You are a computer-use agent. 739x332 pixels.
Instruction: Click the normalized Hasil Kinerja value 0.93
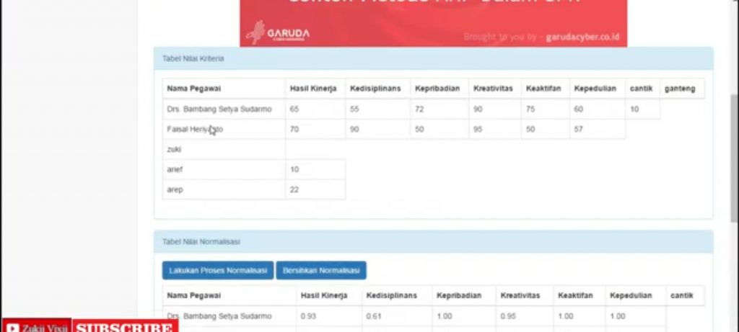click(308, 316)
